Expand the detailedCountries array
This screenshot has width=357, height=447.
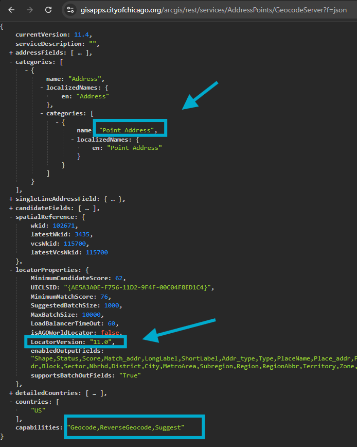(x=11, y=393)
